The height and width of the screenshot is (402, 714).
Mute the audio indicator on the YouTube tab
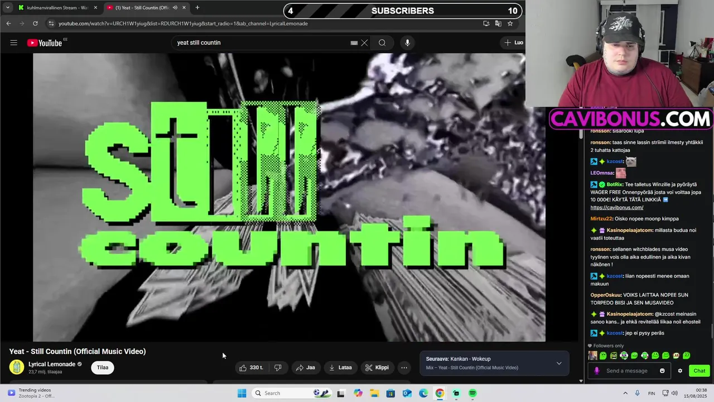tap(175, 7)
